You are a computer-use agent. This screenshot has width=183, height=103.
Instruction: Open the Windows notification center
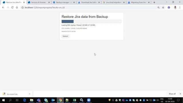(x=178, y=100)
